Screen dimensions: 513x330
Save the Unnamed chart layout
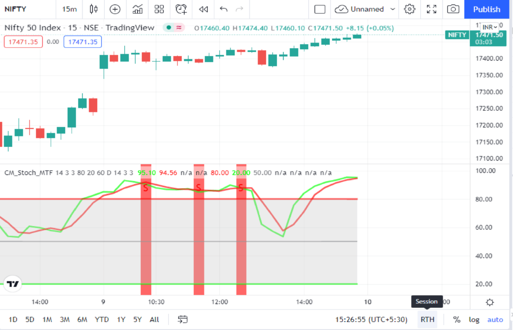pyautogui.click(x=359, y=9)
